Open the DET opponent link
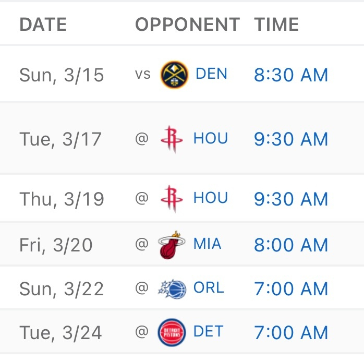This screenshot has height=361, width=364. click(208, 332)
